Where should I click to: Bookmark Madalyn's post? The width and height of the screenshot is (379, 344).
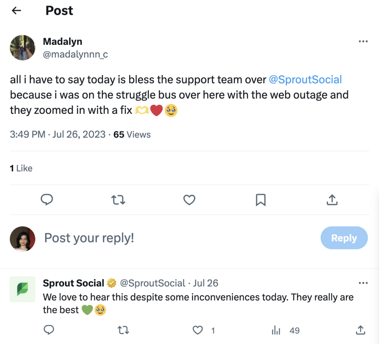tap(261, 200)
